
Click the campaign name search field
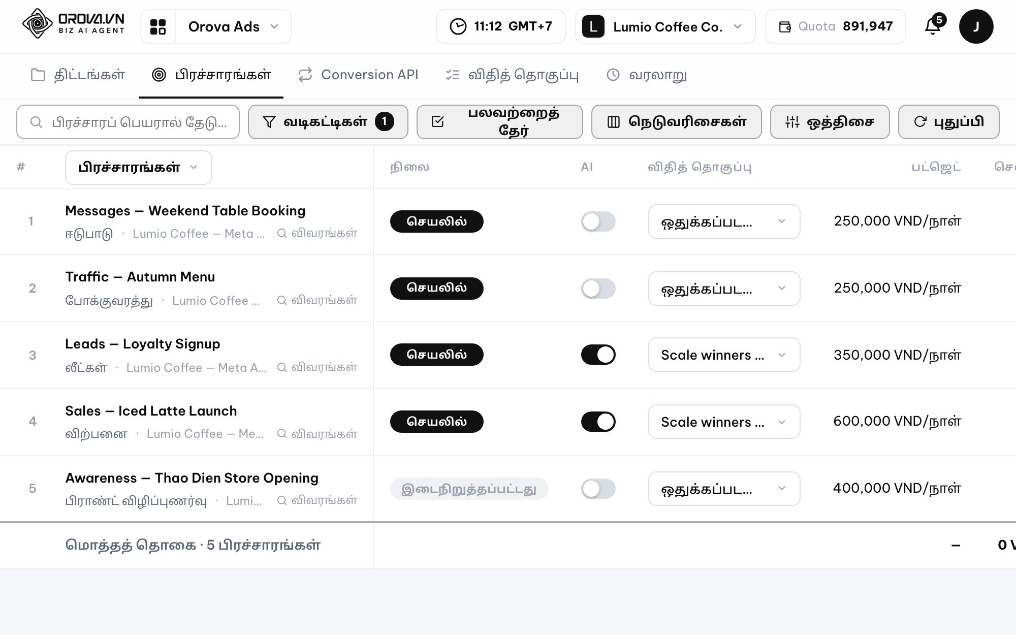click(128, 122)
